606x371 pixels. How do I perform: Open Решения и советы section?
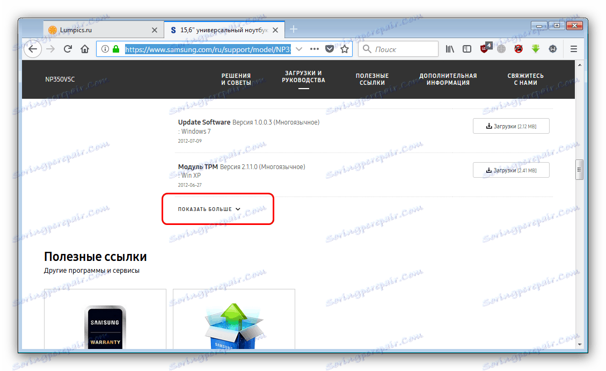236,79
